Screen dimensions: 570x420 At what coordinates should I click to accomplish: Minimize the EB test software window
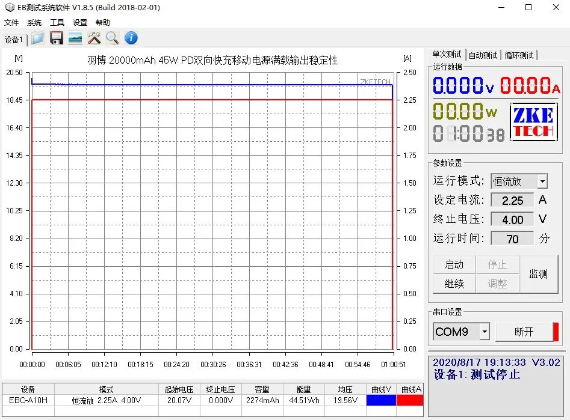501,7
